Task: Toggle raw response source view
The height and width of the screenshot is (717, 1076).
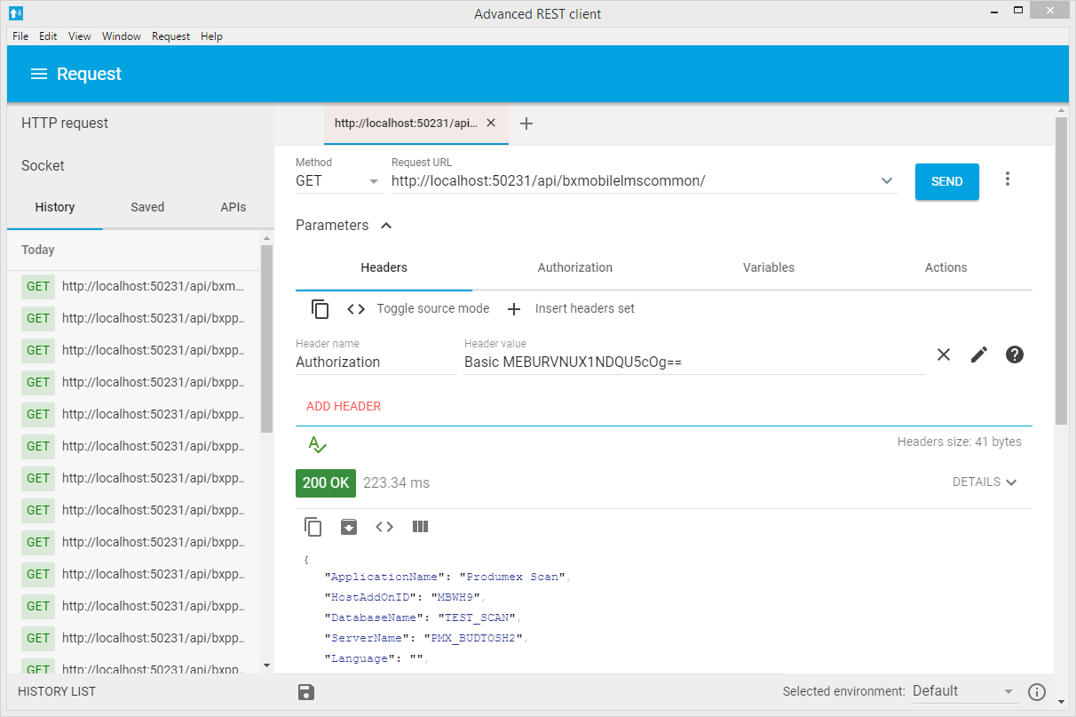Action: (x=384, y=527)
